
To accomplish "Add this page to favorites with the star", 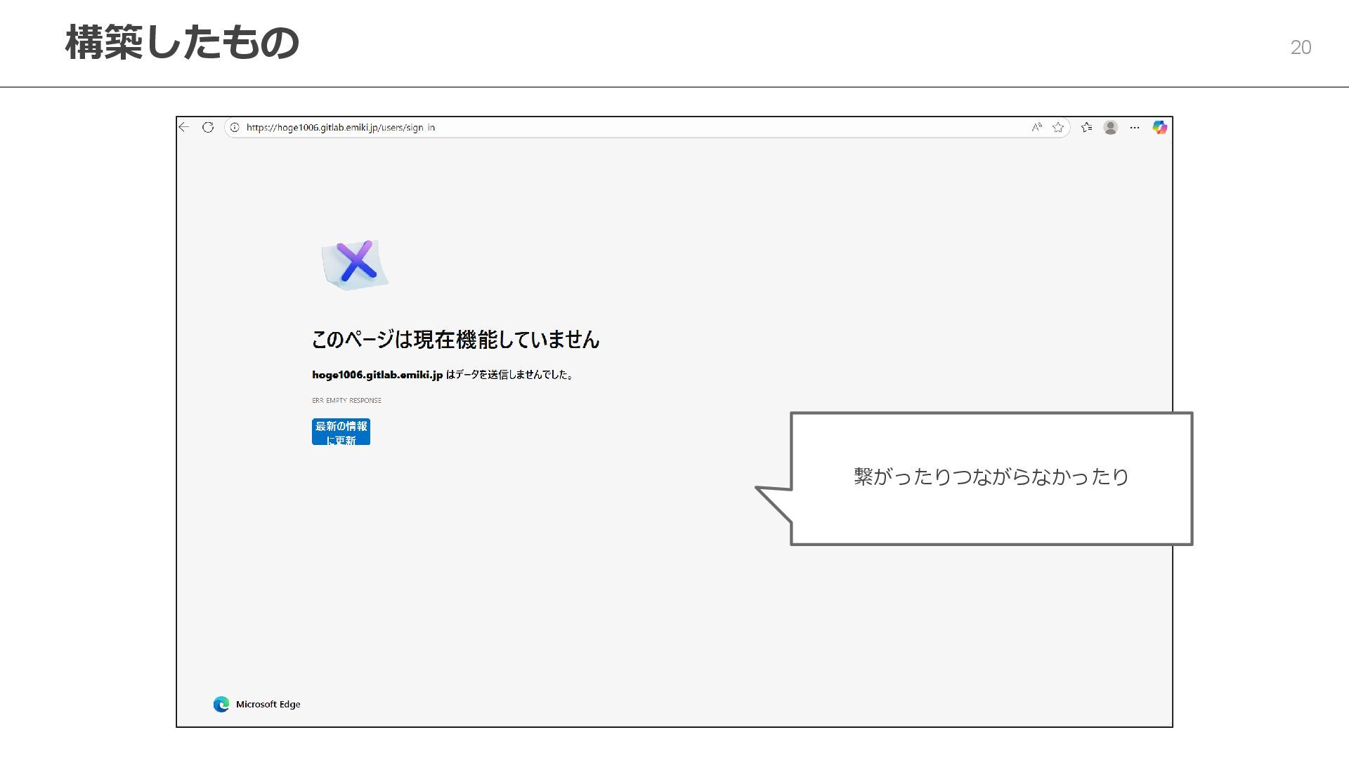I will coord(1058,127).
